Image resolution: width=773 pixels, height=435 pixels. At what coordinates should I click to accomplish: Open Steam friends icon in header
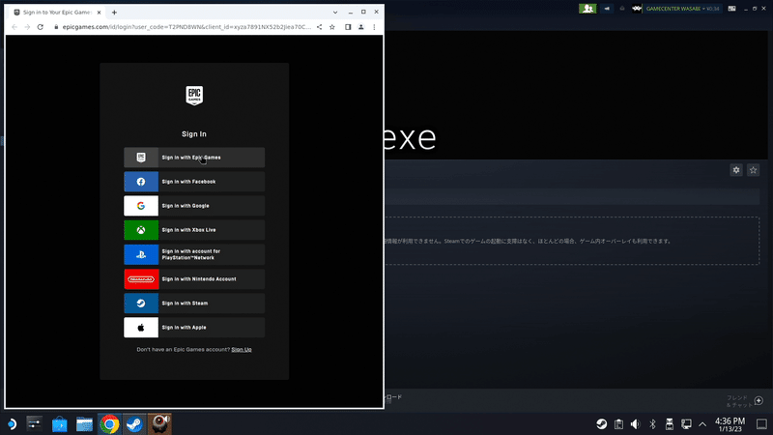tap(587, 9)
